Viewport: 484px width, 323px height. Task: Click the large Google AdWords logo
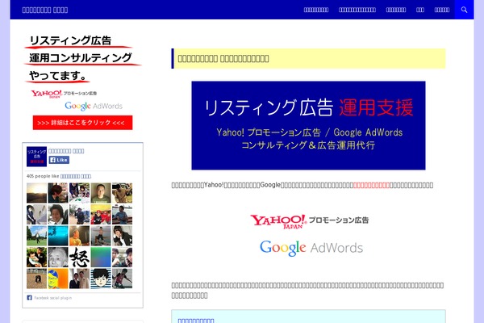311,248
